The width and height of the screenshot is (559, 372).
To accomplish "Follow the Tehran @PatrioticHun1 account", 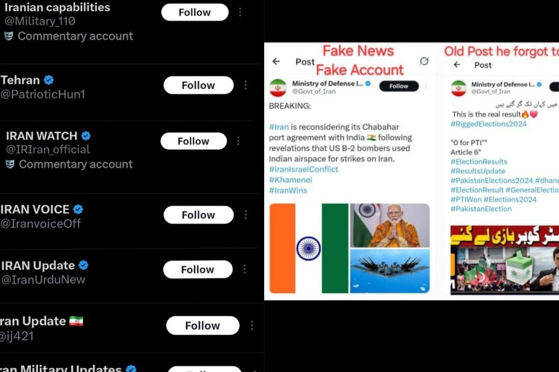I will coord(198,85).
